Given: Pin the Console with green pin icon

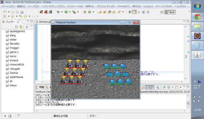Looking at the screenshot, I should (164, 87).
